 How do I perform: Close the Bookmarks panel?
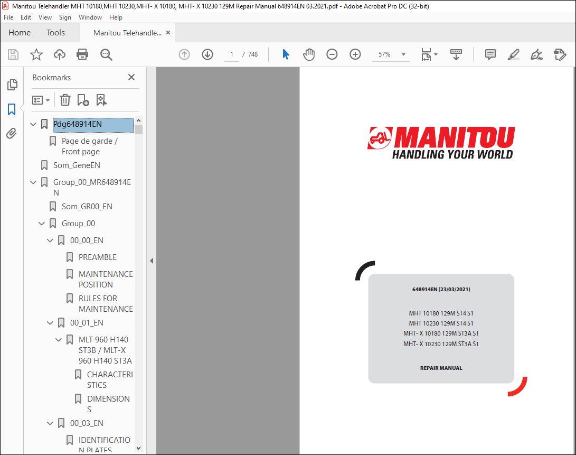(x=131, y=77)
